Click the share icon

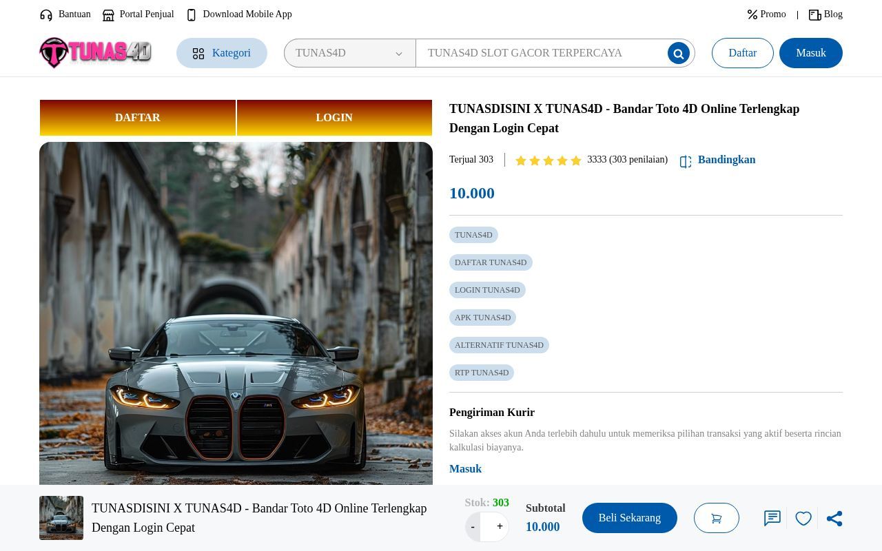pos(834,519)
